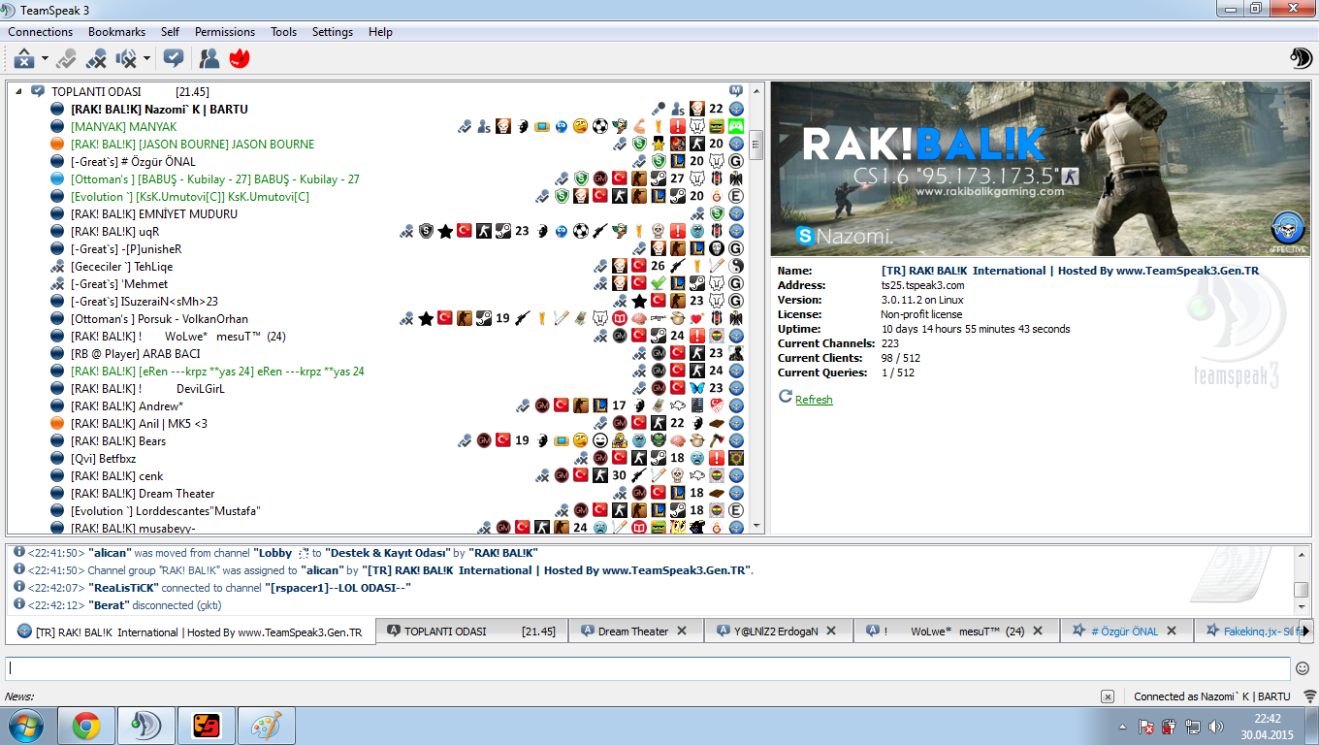Open the Tools menu
This screenshot has height=745, width=1319.
(284, 32)
